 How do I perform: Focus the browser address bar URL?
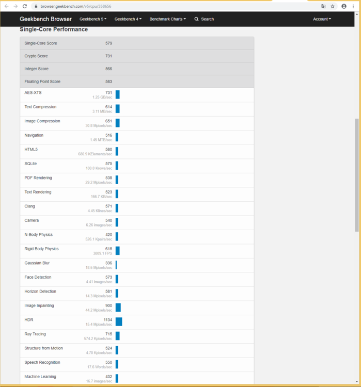[76, 6]
